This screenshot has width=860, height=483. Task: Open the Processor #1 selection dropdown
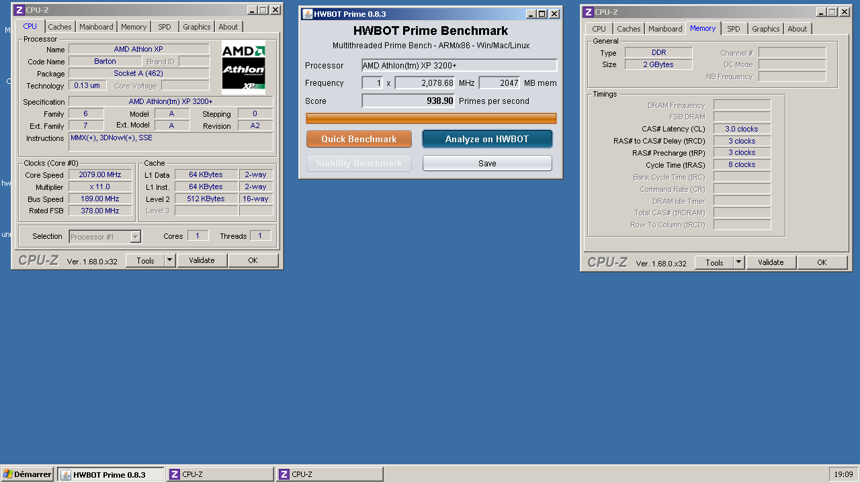click(x=104, y=236)
